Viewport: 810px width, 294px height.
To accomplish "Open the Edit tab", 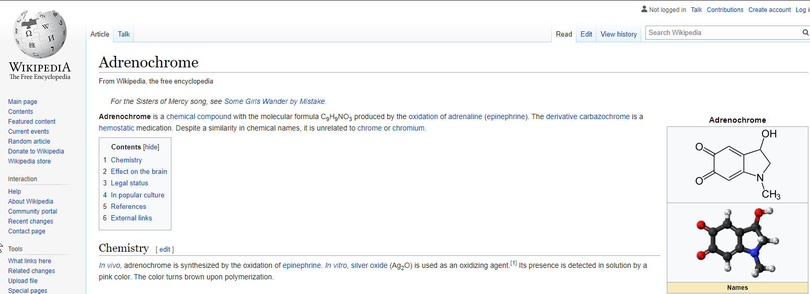I will tap(586, 34).
